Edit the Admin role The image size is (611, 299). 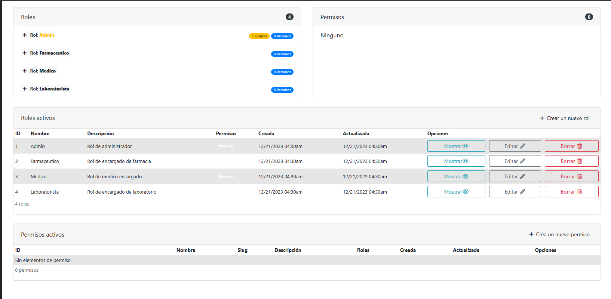pyautogui.click(x=515, y=146)
